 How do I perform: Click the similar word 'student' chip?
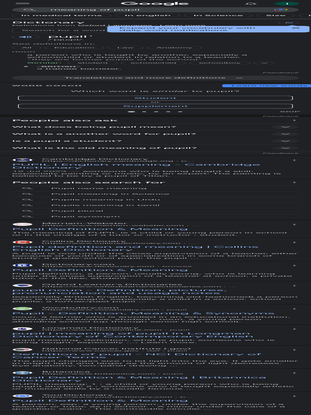click(x=93, y=63)
